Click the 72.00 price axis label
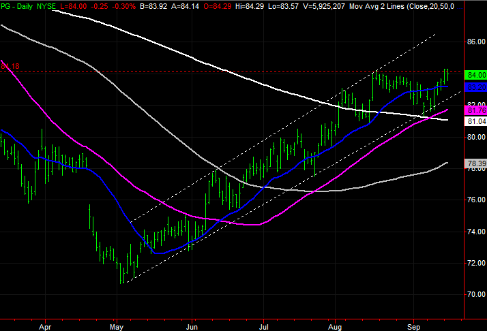487x331 pixels. coord(477,263)
